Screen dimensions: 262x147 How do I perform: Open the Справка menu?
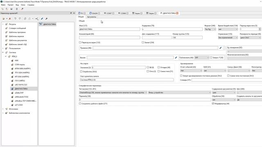click(x=31, y=5)
